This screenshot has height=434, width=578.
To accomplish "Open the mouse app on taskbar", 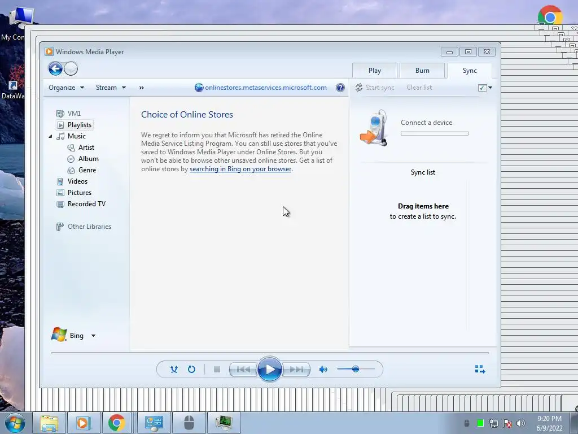I will (189, 423).
